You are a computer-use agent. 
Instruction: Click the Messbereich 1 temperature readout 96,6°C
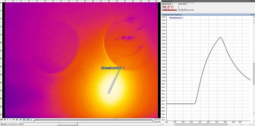168,7
